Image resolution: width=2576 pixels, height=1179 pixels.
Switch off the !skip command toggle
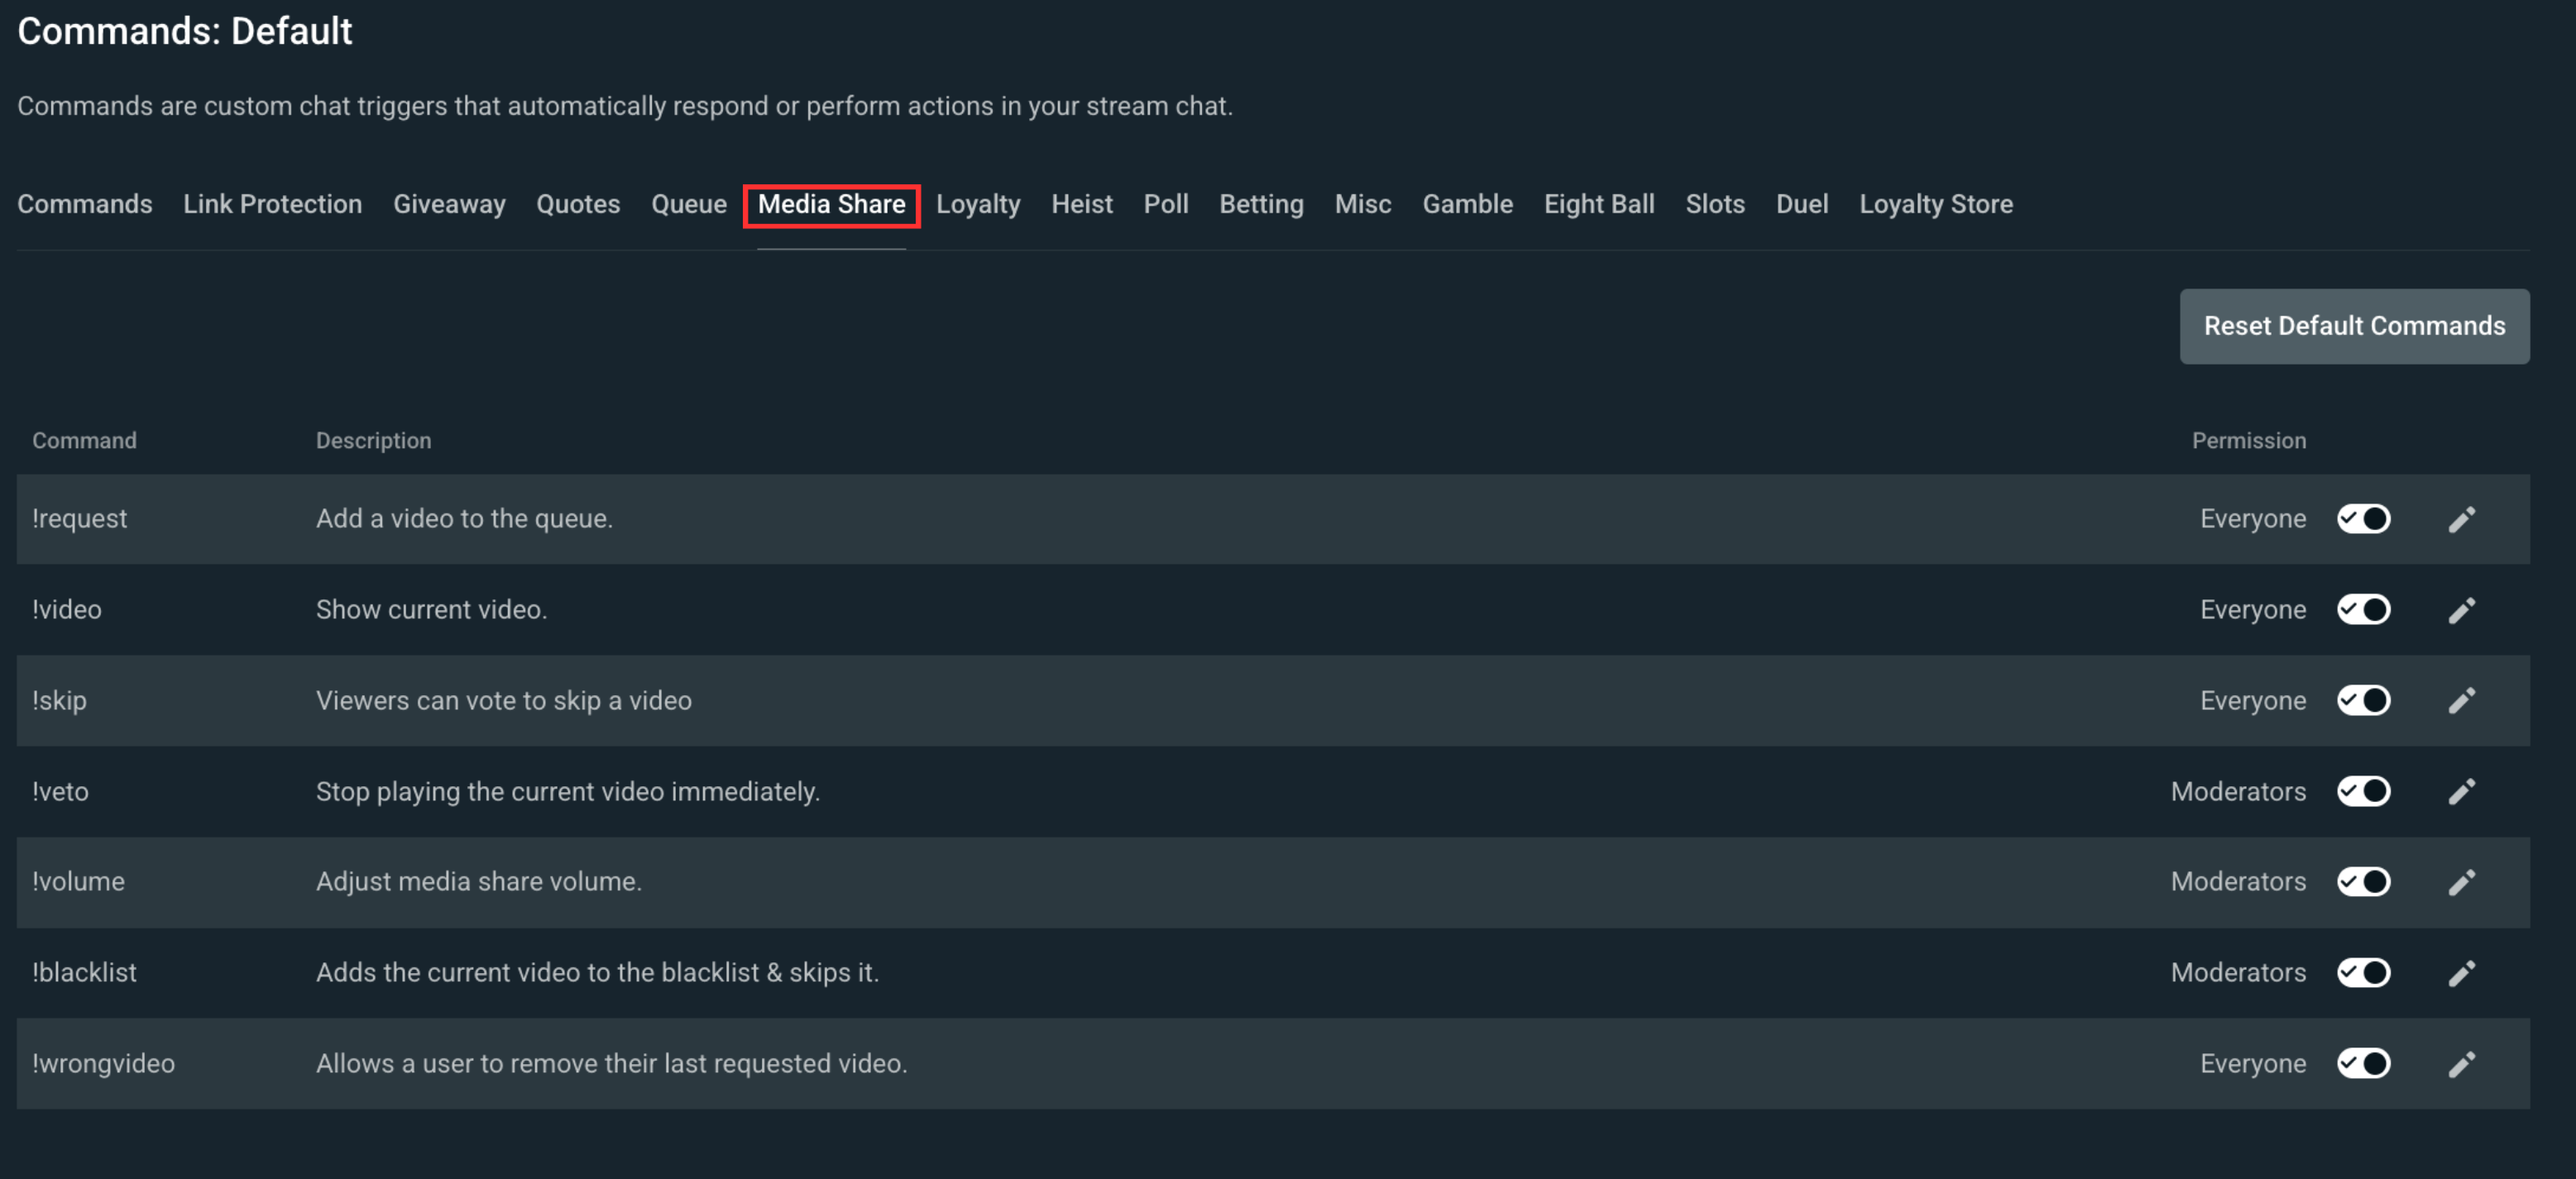point(2363,701)
